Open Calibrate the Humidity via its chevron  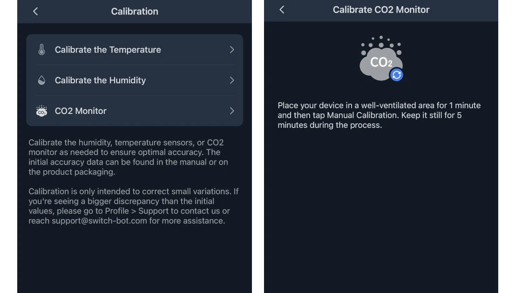pyautogui.click(x=232, y=80)
